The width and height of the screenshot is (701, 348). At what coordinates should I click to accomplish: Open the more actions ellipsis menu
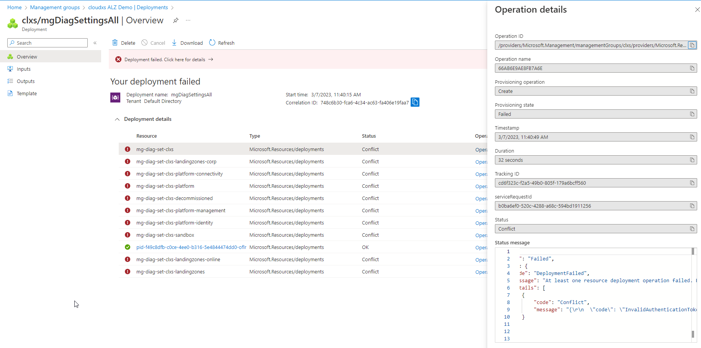click(188, 20)
